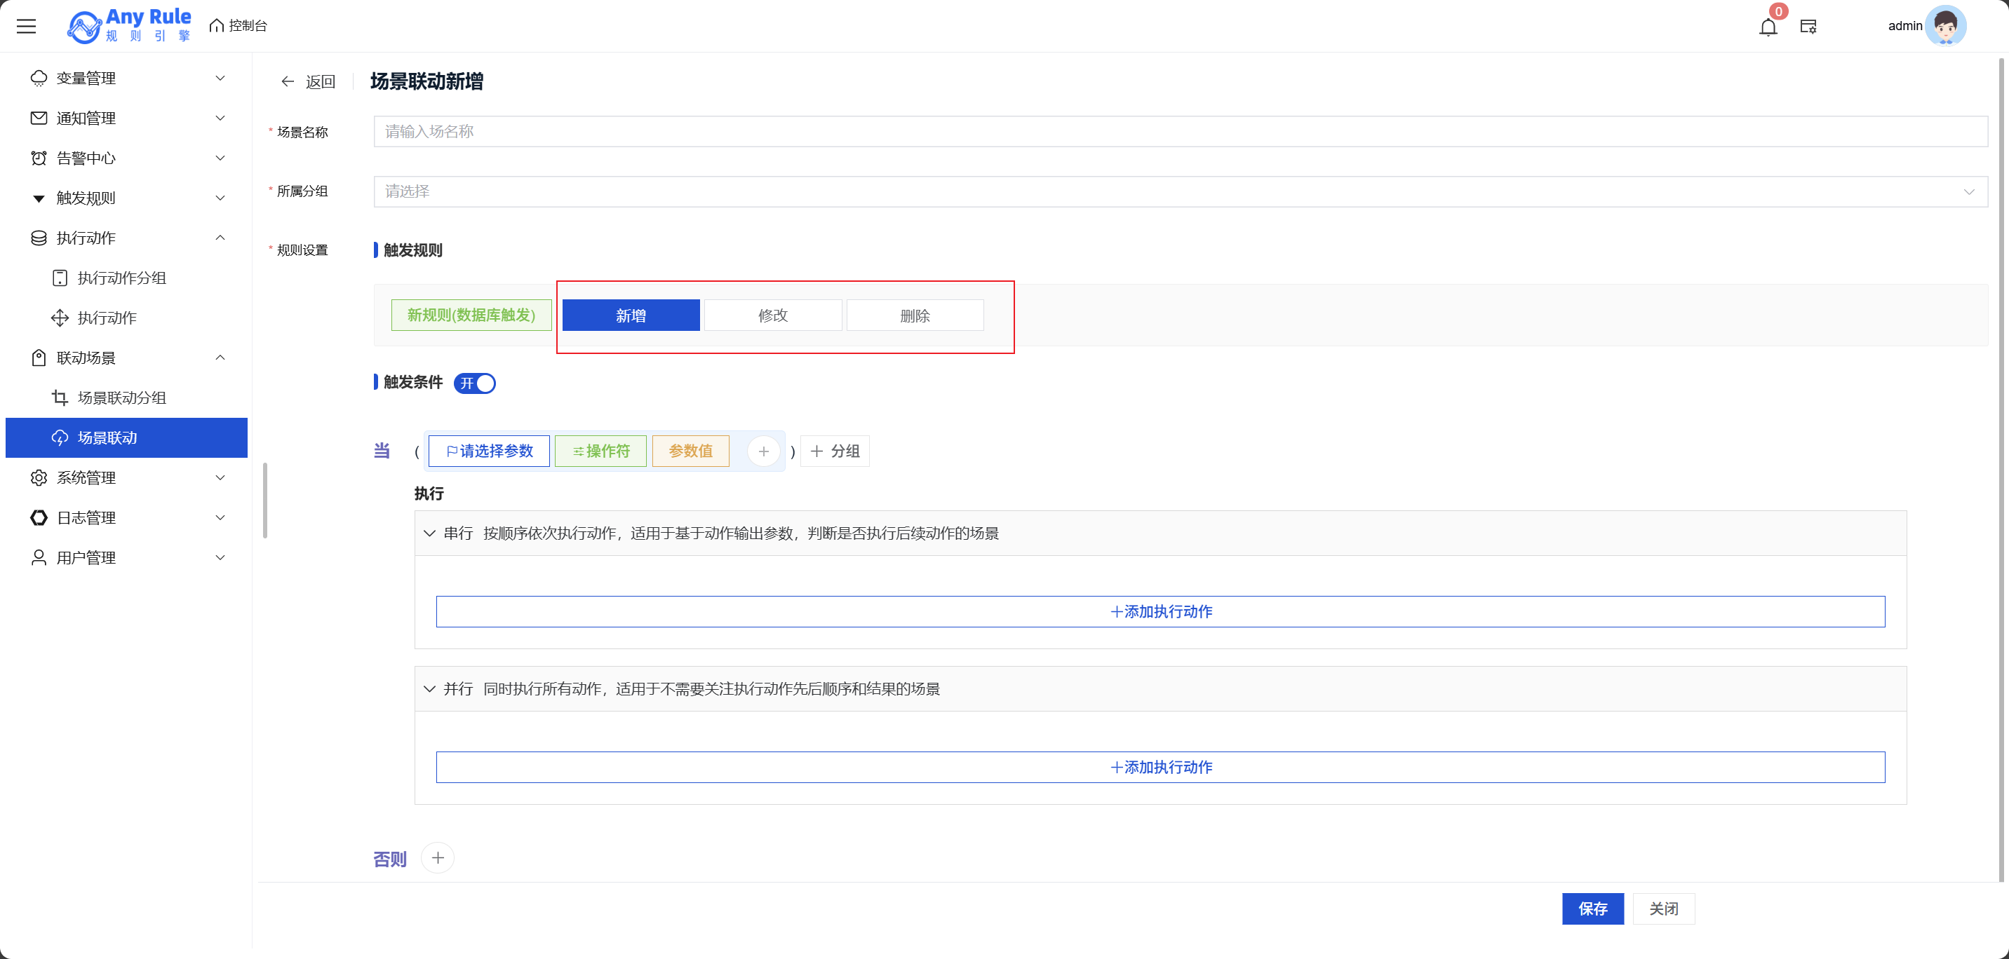This screenshot has width=2009, height=959.
Task: Collapse the 并行 execution section
Action: point(430,689)
